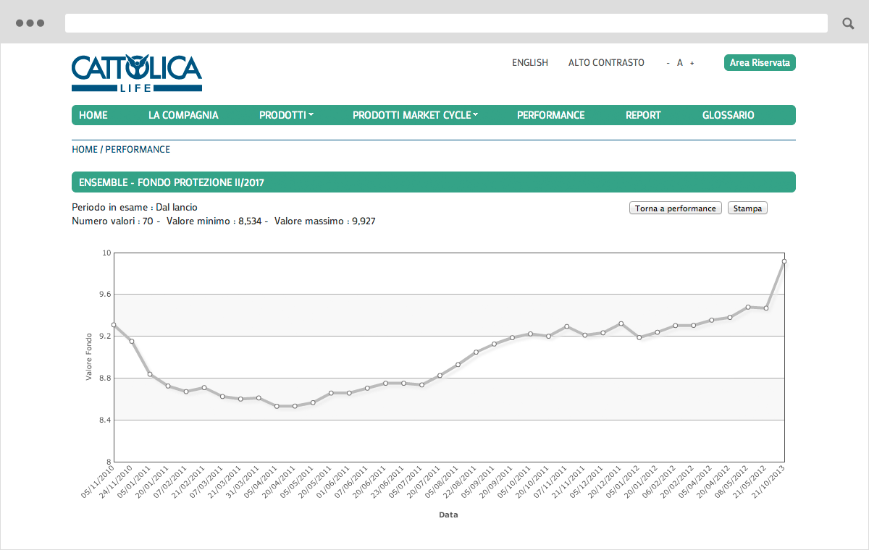
Task: Click the search magnifier icon
Action: click(x=848, y=23)
